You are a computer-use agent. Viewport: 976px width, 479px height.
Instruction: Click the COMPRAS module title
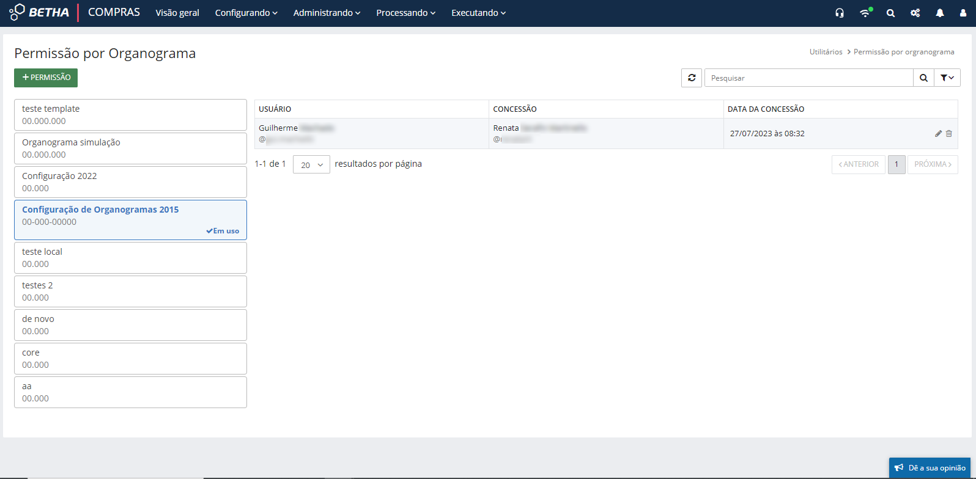coord(114,12)
